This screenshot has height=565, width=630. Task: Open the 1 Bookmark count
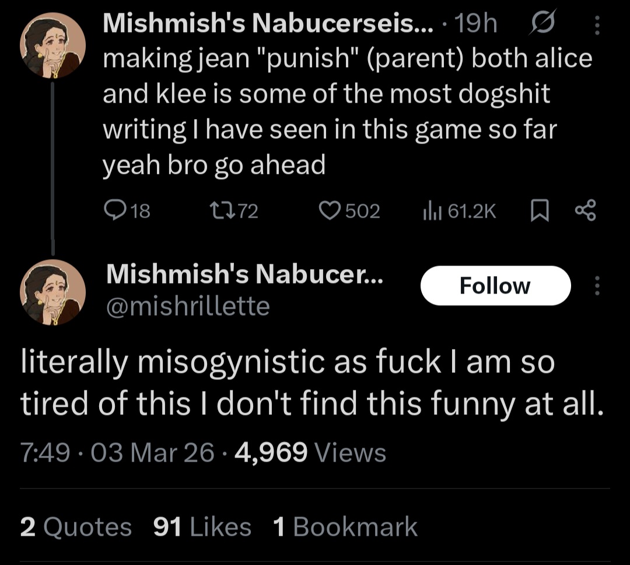pos(345,526)
